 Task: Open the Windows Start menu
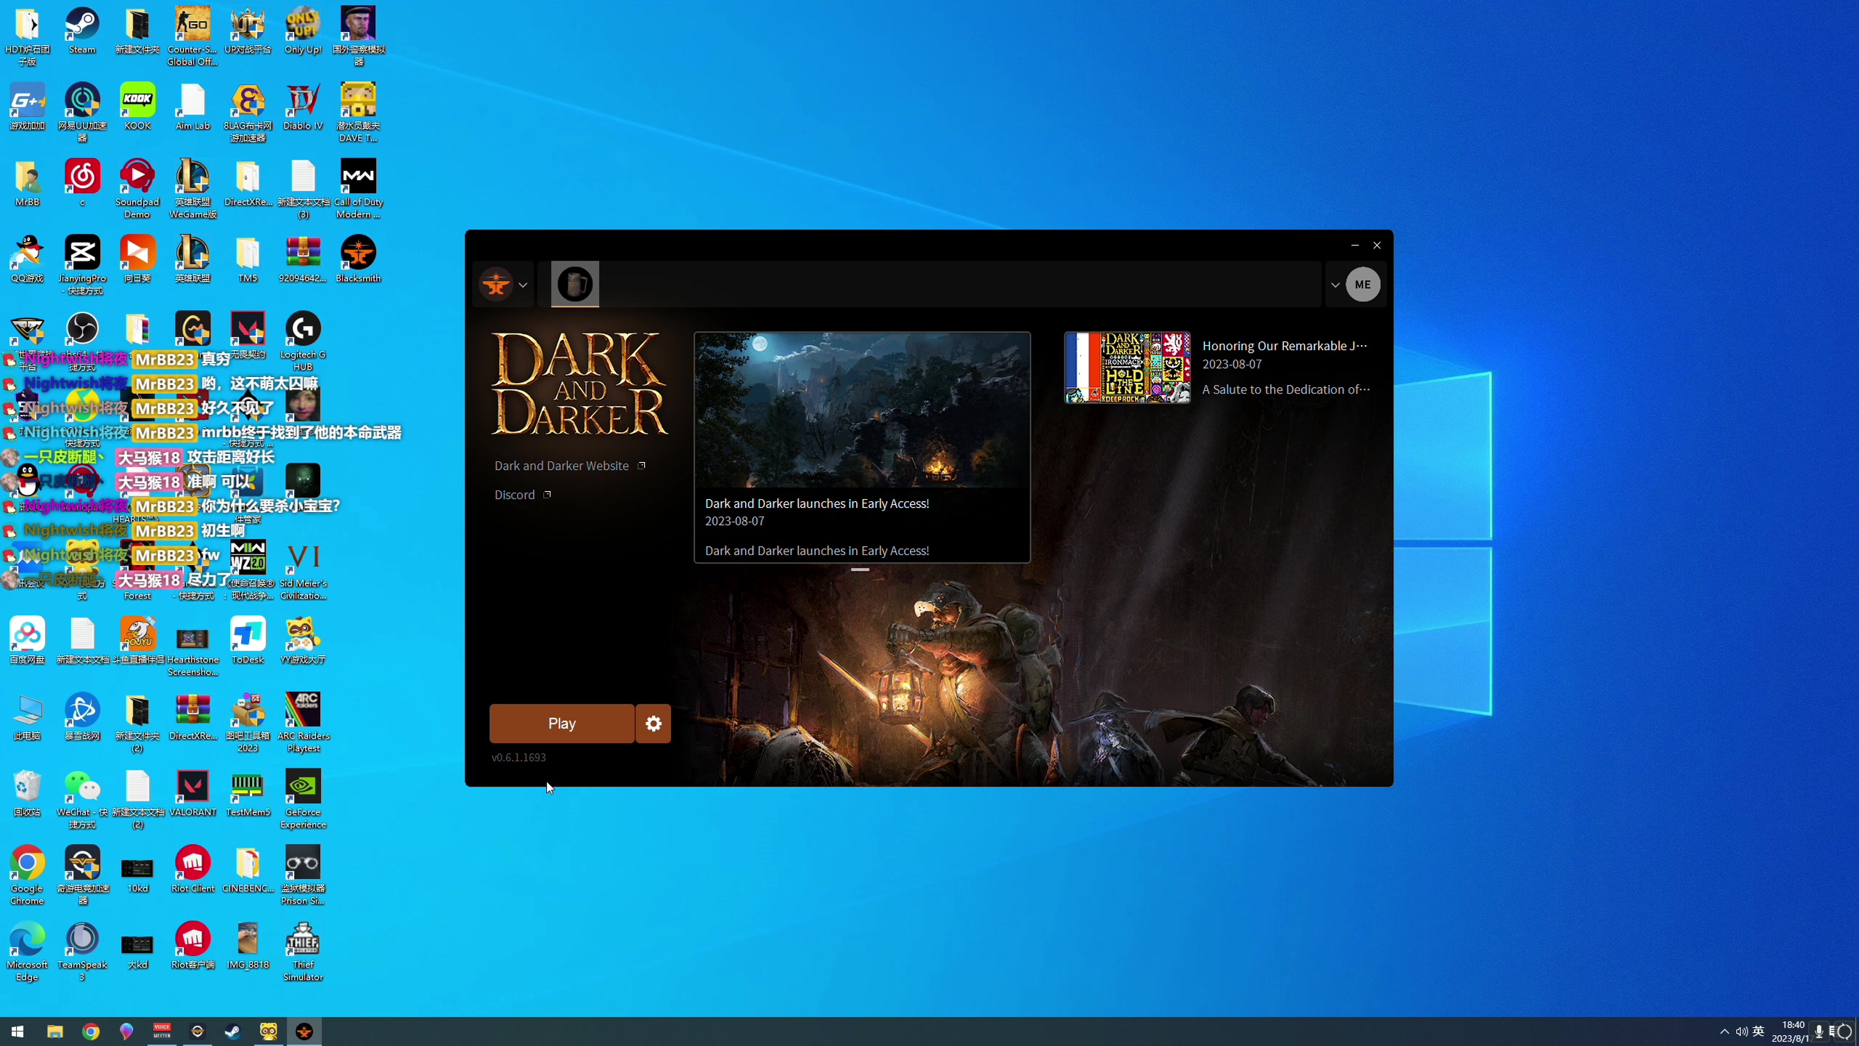(17, 1031)
